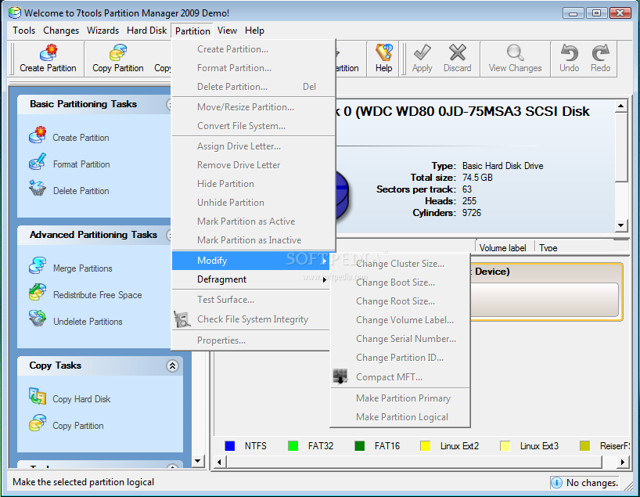Viewport: 640px width, 497px height.
Task: Click the bright green FAT32 swatch
Action: pyautogui.click(x=293, y=446)
